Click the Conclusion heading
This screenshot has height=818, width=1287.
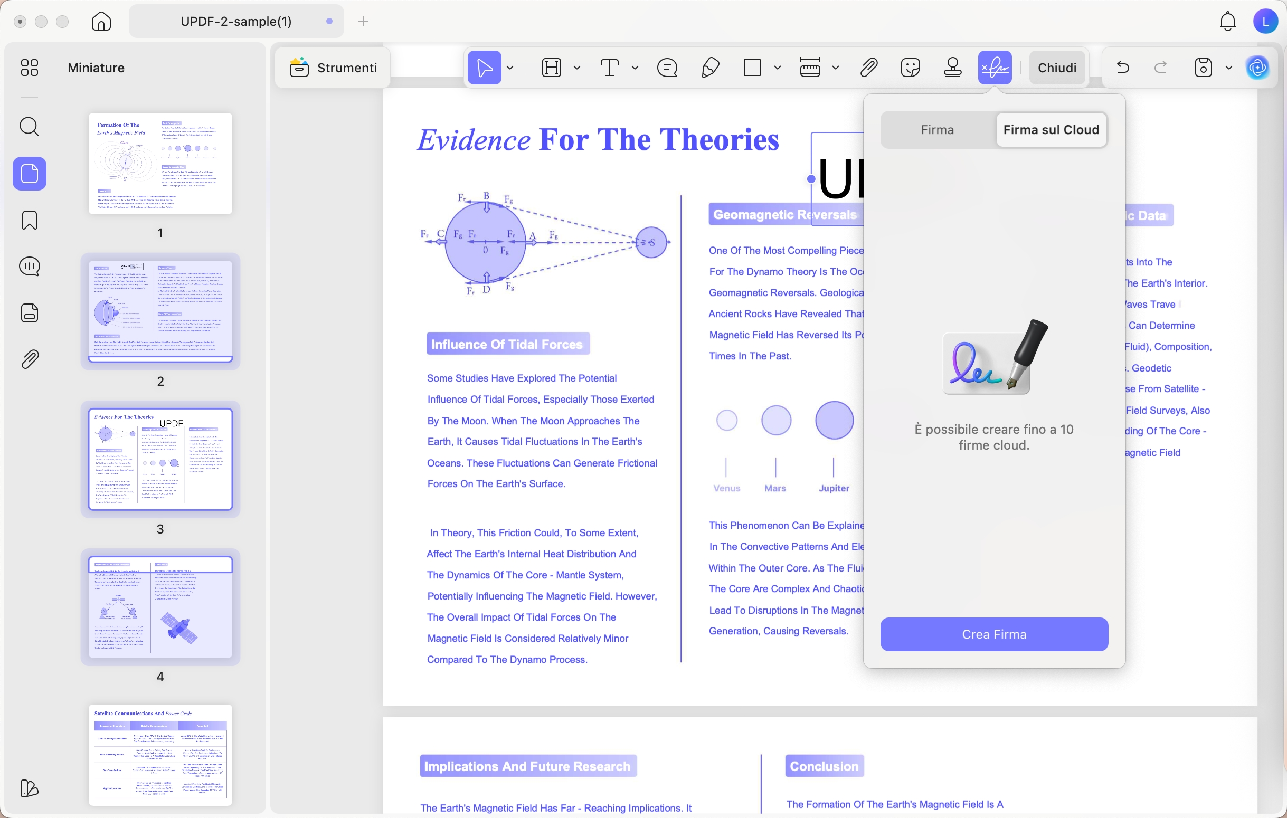coord(824,766)
